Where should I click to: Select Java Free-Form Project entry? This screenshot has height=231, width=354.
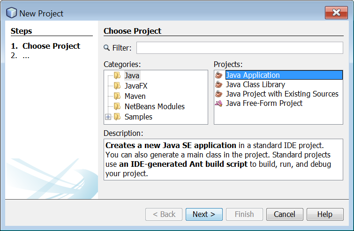pos(264,104)
